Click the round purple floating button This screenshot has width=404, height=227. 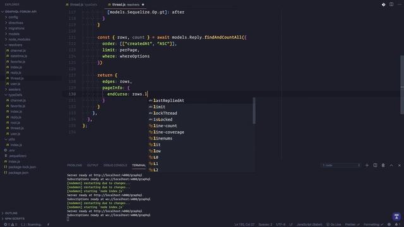(396, 216)
